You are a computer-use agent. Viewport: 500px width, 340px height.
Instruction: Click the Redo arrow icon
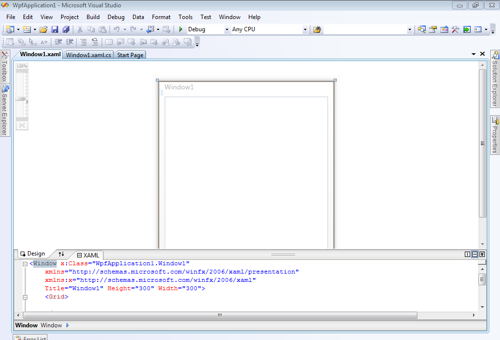click(133, 29)
